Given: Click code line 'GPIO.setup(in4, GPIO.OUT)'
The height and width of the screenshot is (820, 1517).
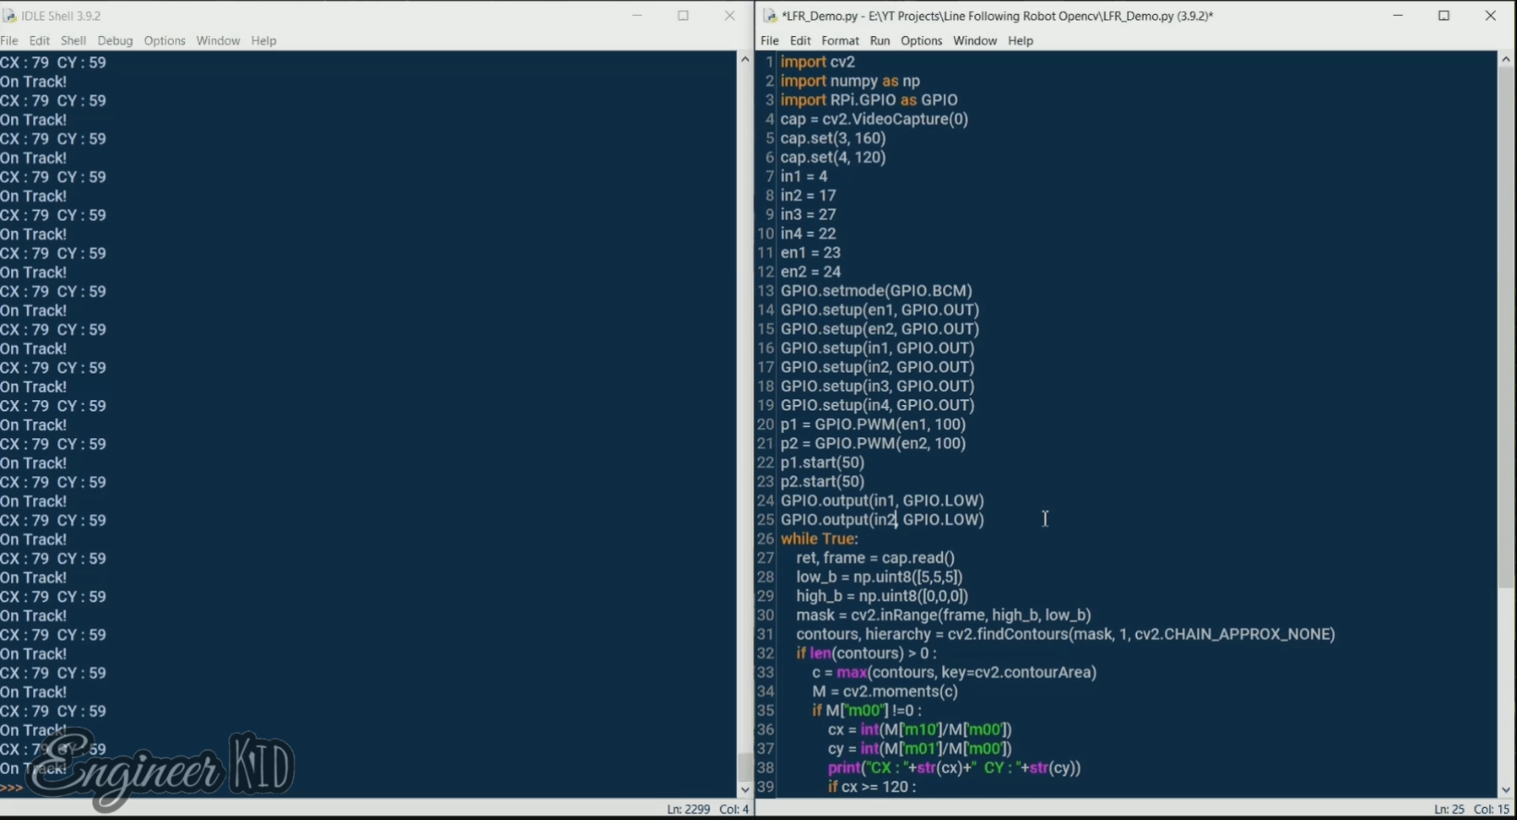Looking at the screenshot, I should 877,405.
